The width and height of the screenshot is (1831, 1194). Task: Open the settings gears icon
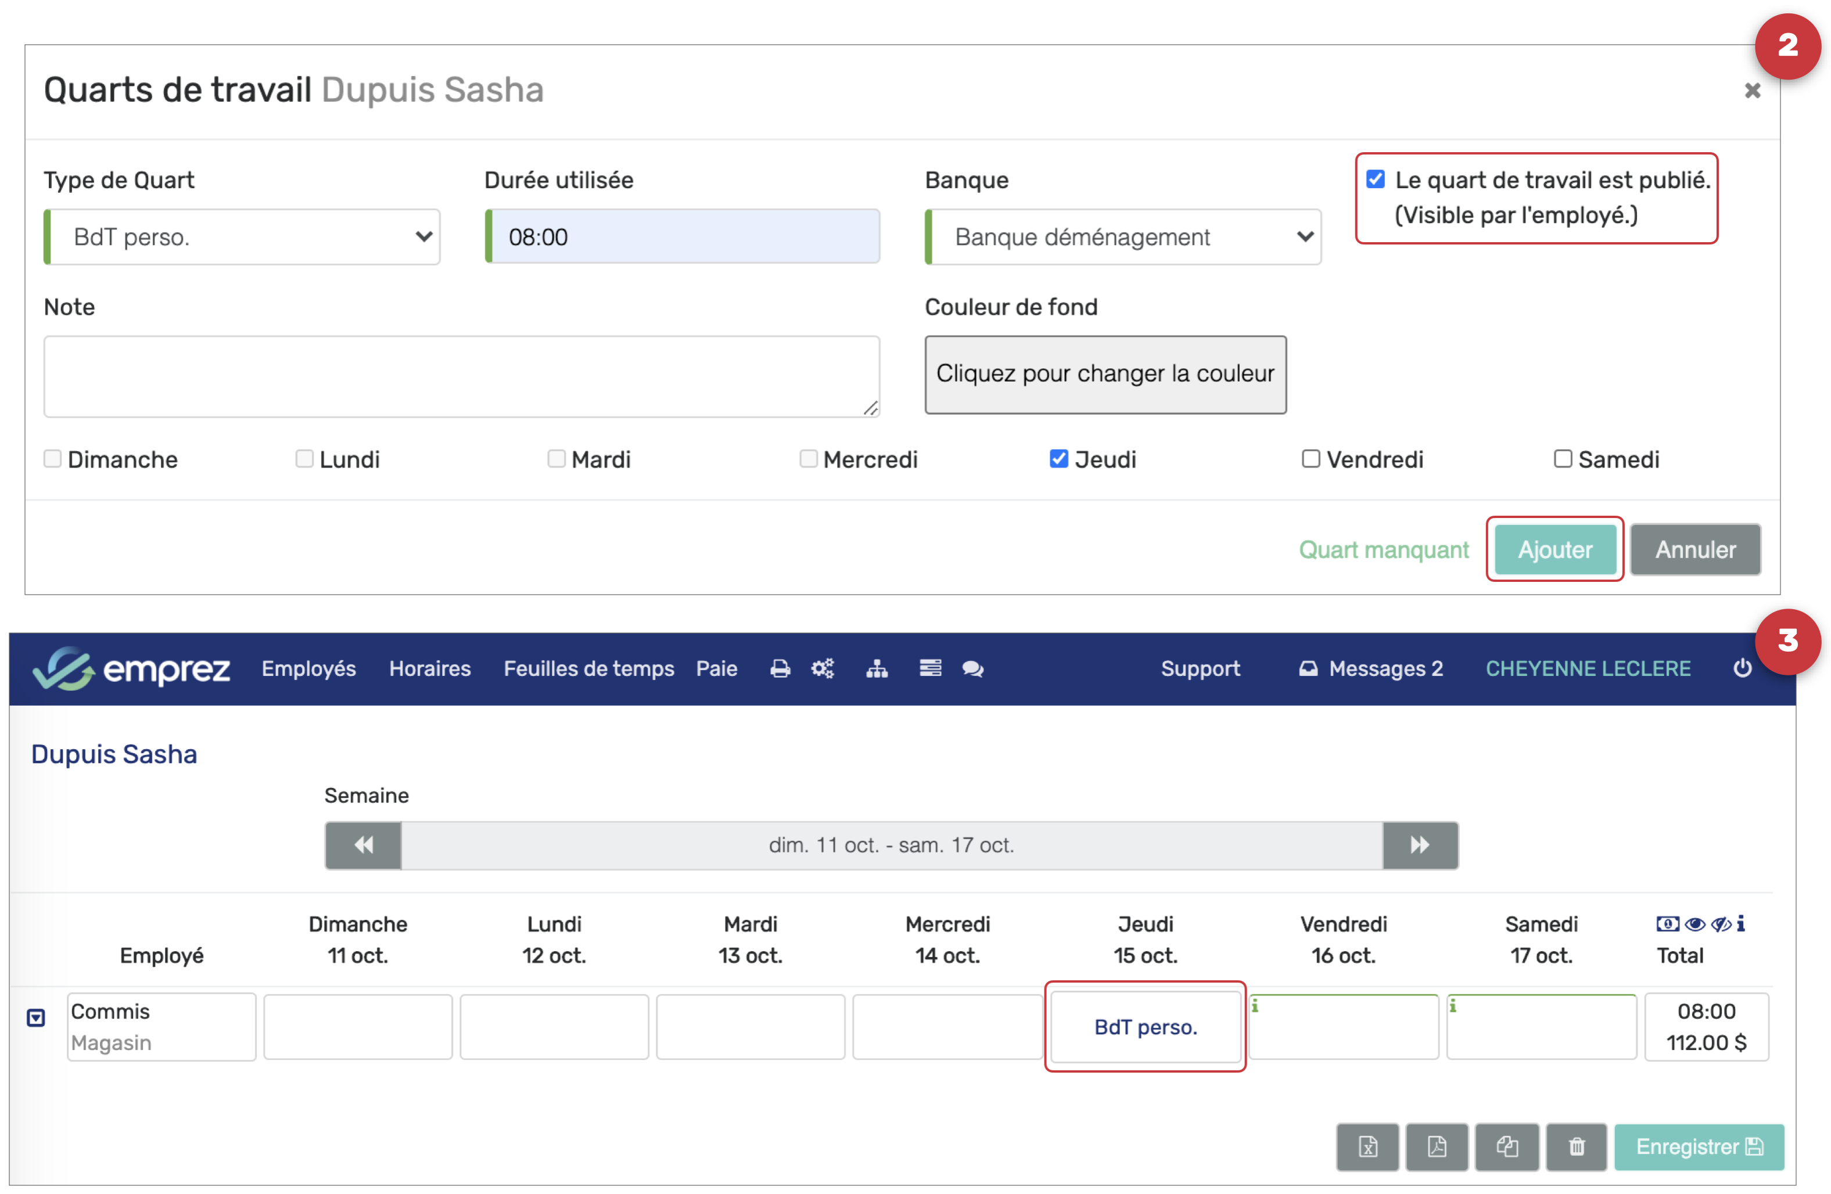click(823, 668)
